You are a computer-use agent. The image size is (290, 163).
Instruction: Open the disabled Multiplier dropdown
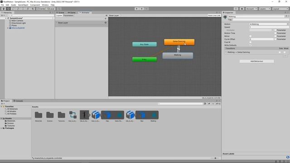pos(261,30)
